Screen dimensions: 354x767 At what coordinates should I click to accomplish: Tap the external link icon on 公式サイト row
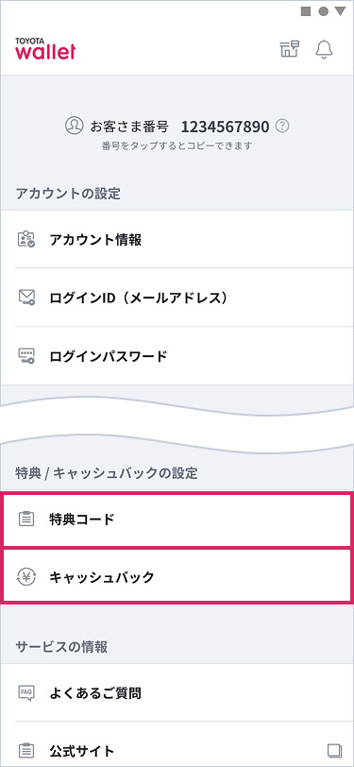(x=334, y=750)
